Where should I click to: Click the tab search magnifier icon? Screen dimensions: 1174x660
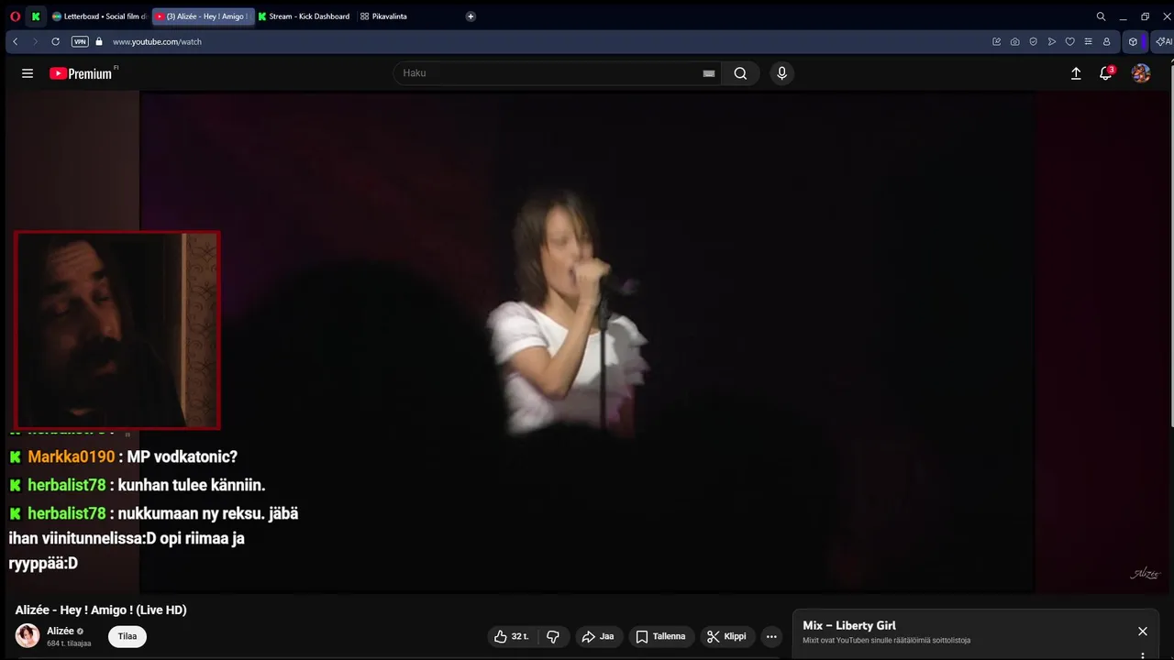(x=1101, y=16)
